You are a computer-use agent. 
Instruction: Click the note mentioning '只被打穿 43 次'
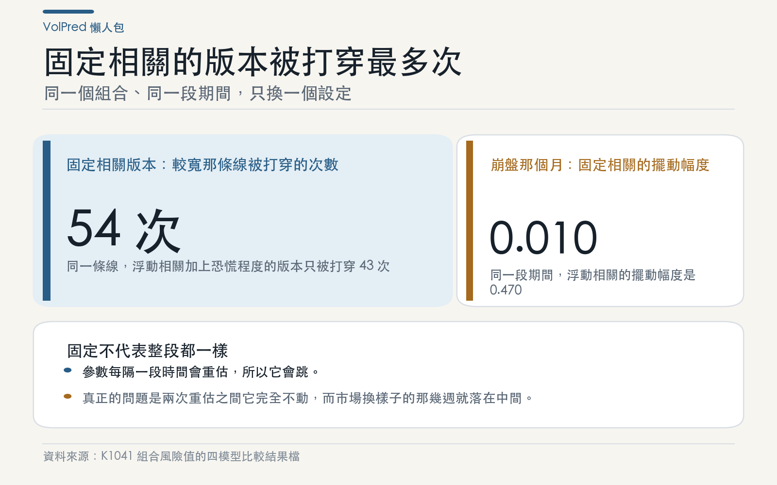(x=228, y=266)
